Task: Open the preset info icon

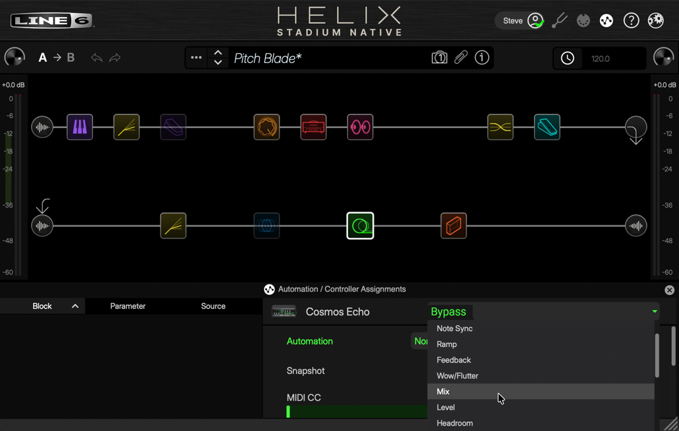Action: point(482,58)
